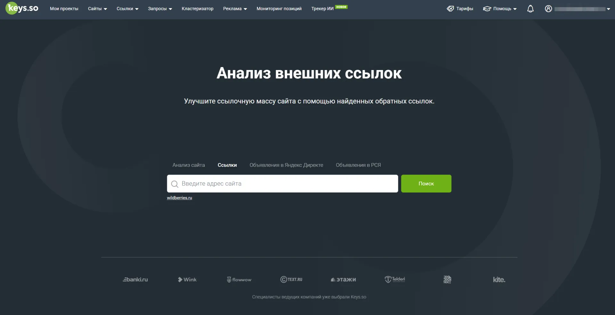The height and width of the screenshot is (315, 615).
Task: Click the wildberries.ru example link
Action: tap(179, 198)
